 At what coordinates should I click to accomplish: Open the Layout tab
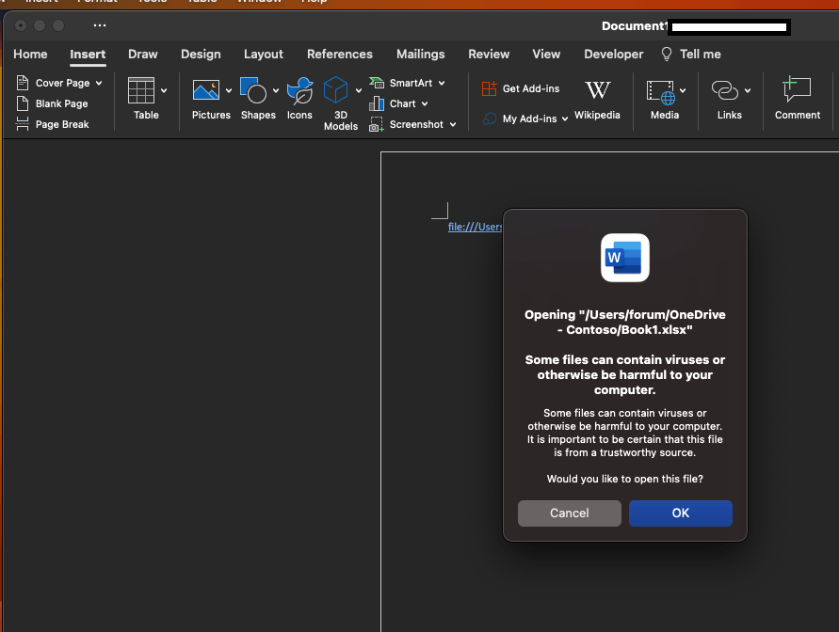(264, 54)
